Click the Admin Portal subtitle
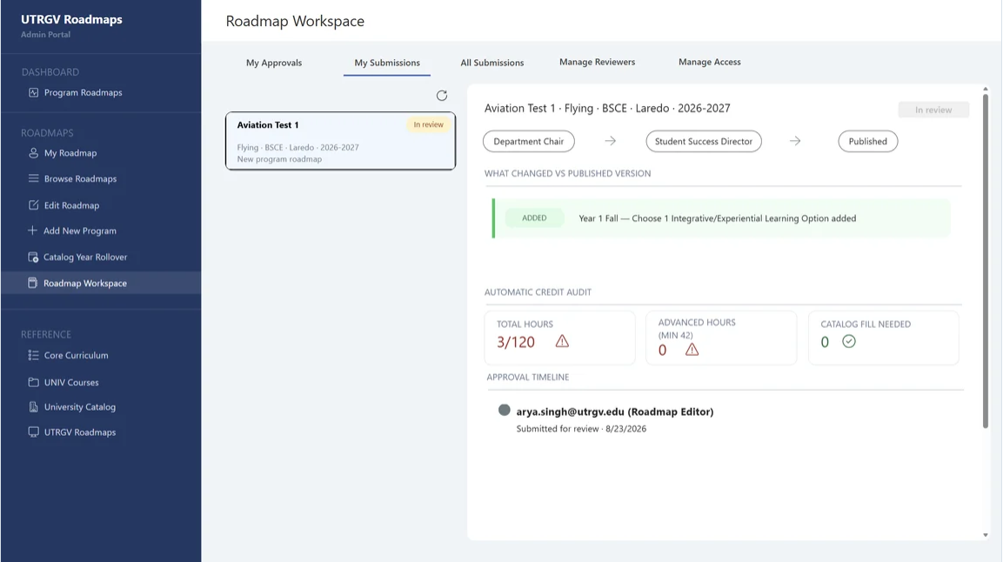This screenshot has height=562, width=1003. [x=45, y=35]
